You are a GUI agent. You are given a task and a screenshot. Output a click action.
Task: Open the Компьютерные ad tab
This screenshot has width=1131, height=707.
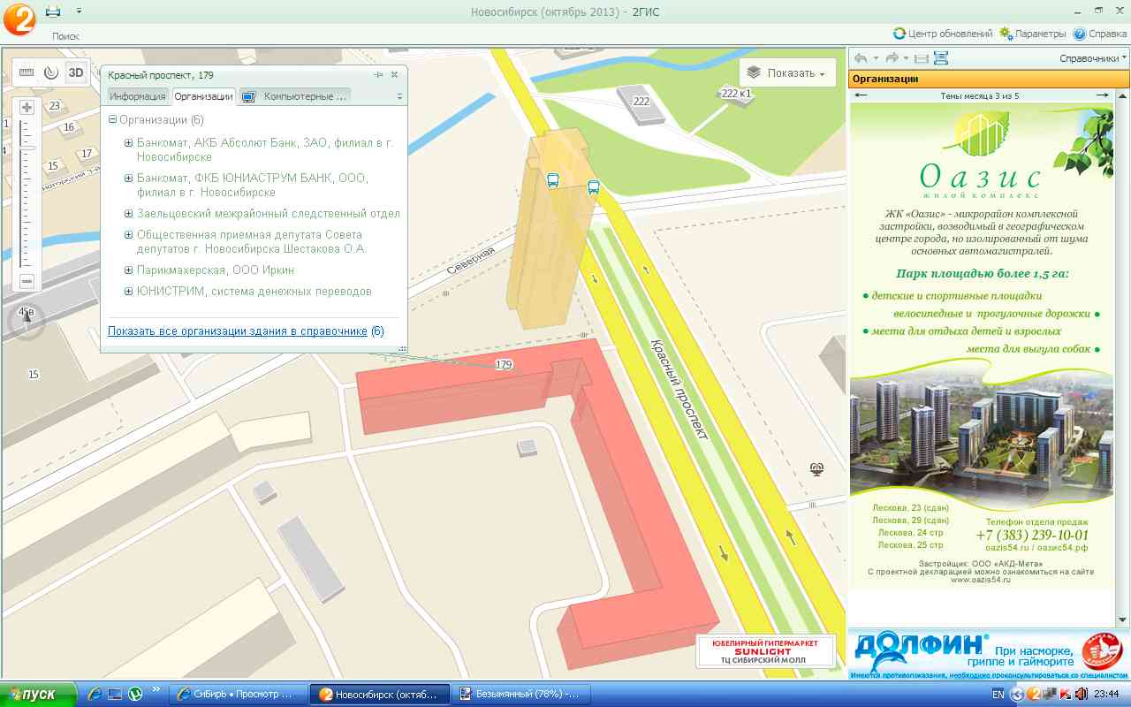pyautogui.click(x=296, y=96)
